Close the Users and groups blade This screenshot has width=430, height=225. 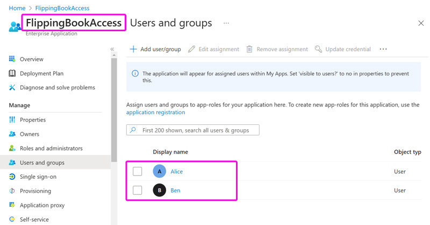[x=421, y=23]
